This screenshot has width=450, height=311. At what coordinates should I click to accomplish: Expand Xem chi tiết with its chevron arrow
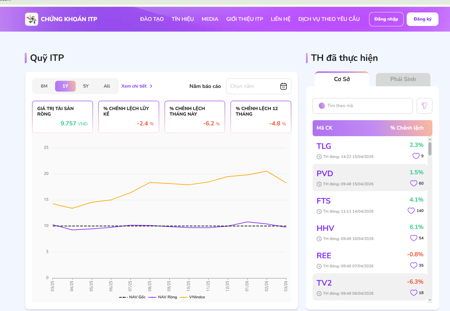[137, 86]
